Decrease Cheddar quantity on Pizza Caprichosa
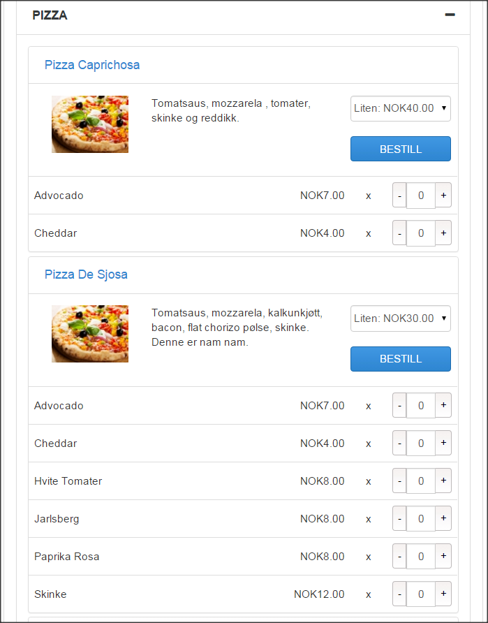The image size is (488, 623). pos(399,233)
